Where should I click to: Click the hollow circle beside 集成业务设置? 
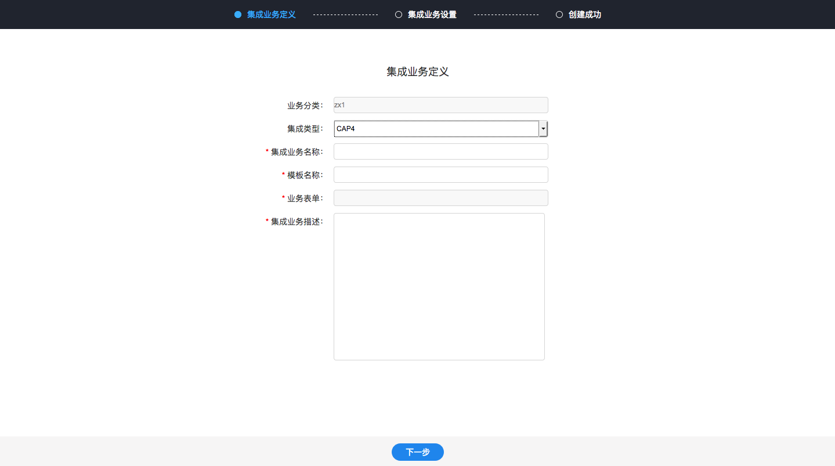coord(399,15)
